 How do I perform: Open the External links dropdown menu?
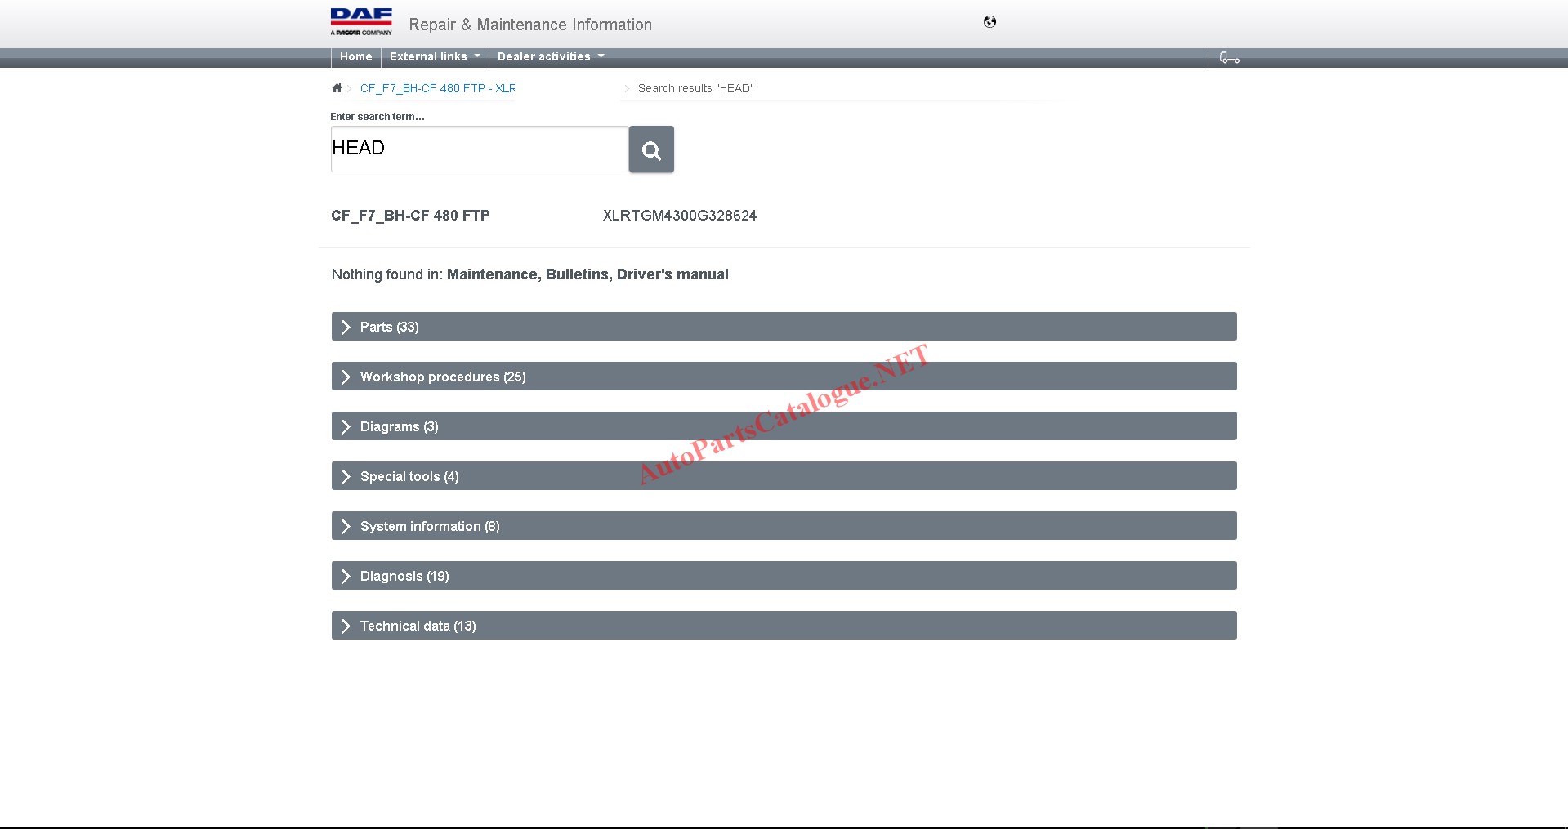(x=434, y=56)
